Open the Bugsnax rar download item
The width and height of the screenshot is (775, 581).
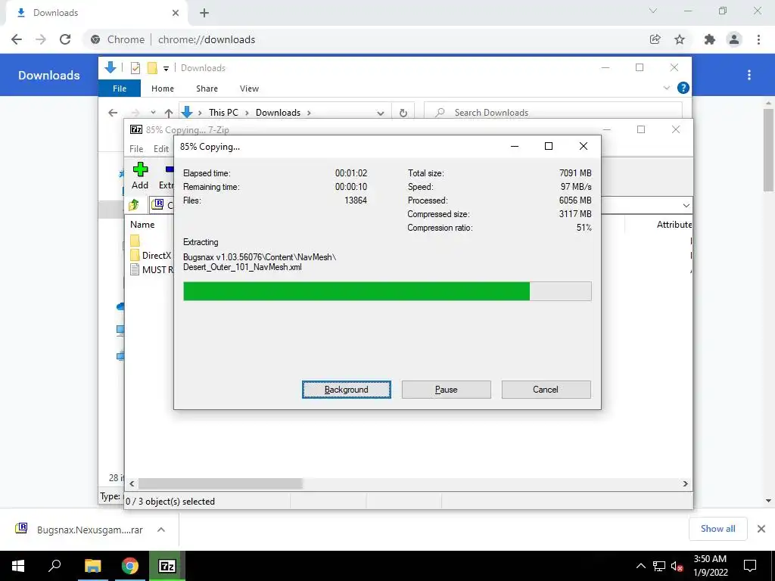point(79,530)
